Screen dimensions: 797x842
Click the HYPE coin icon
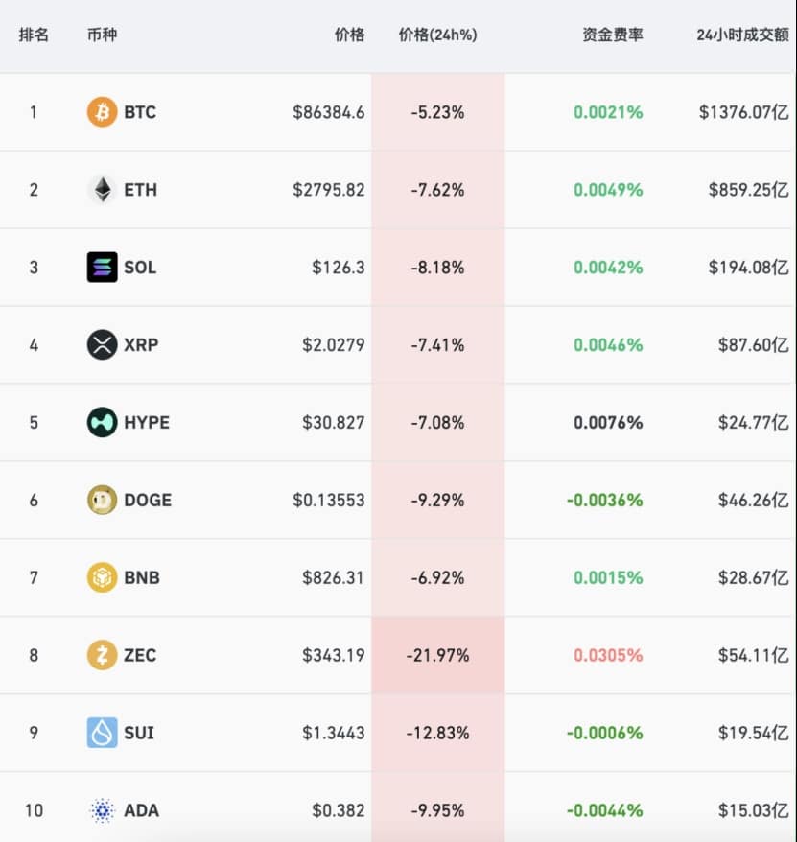(x=102, y=423)
